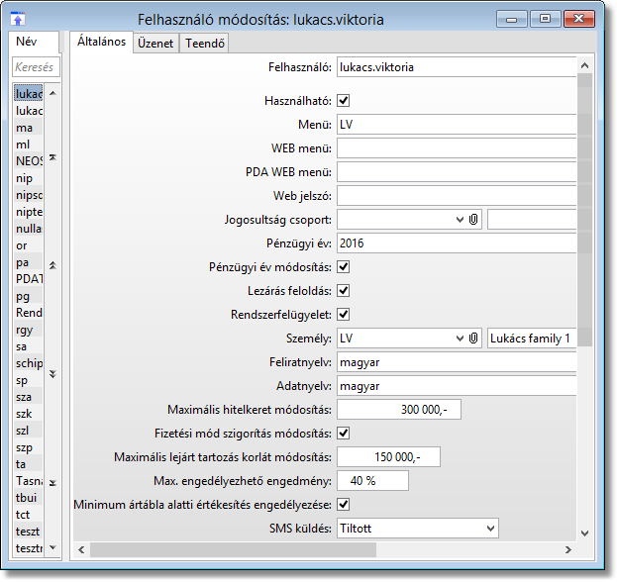Jump to first entry with top arrow icon
The height and width of the screenshot is (582, 617).
52,157
